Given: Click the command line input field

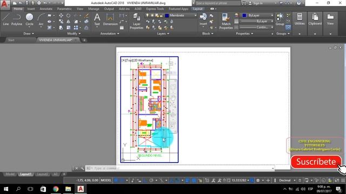Looking at the screenshot, I should (x=180, y=168).
